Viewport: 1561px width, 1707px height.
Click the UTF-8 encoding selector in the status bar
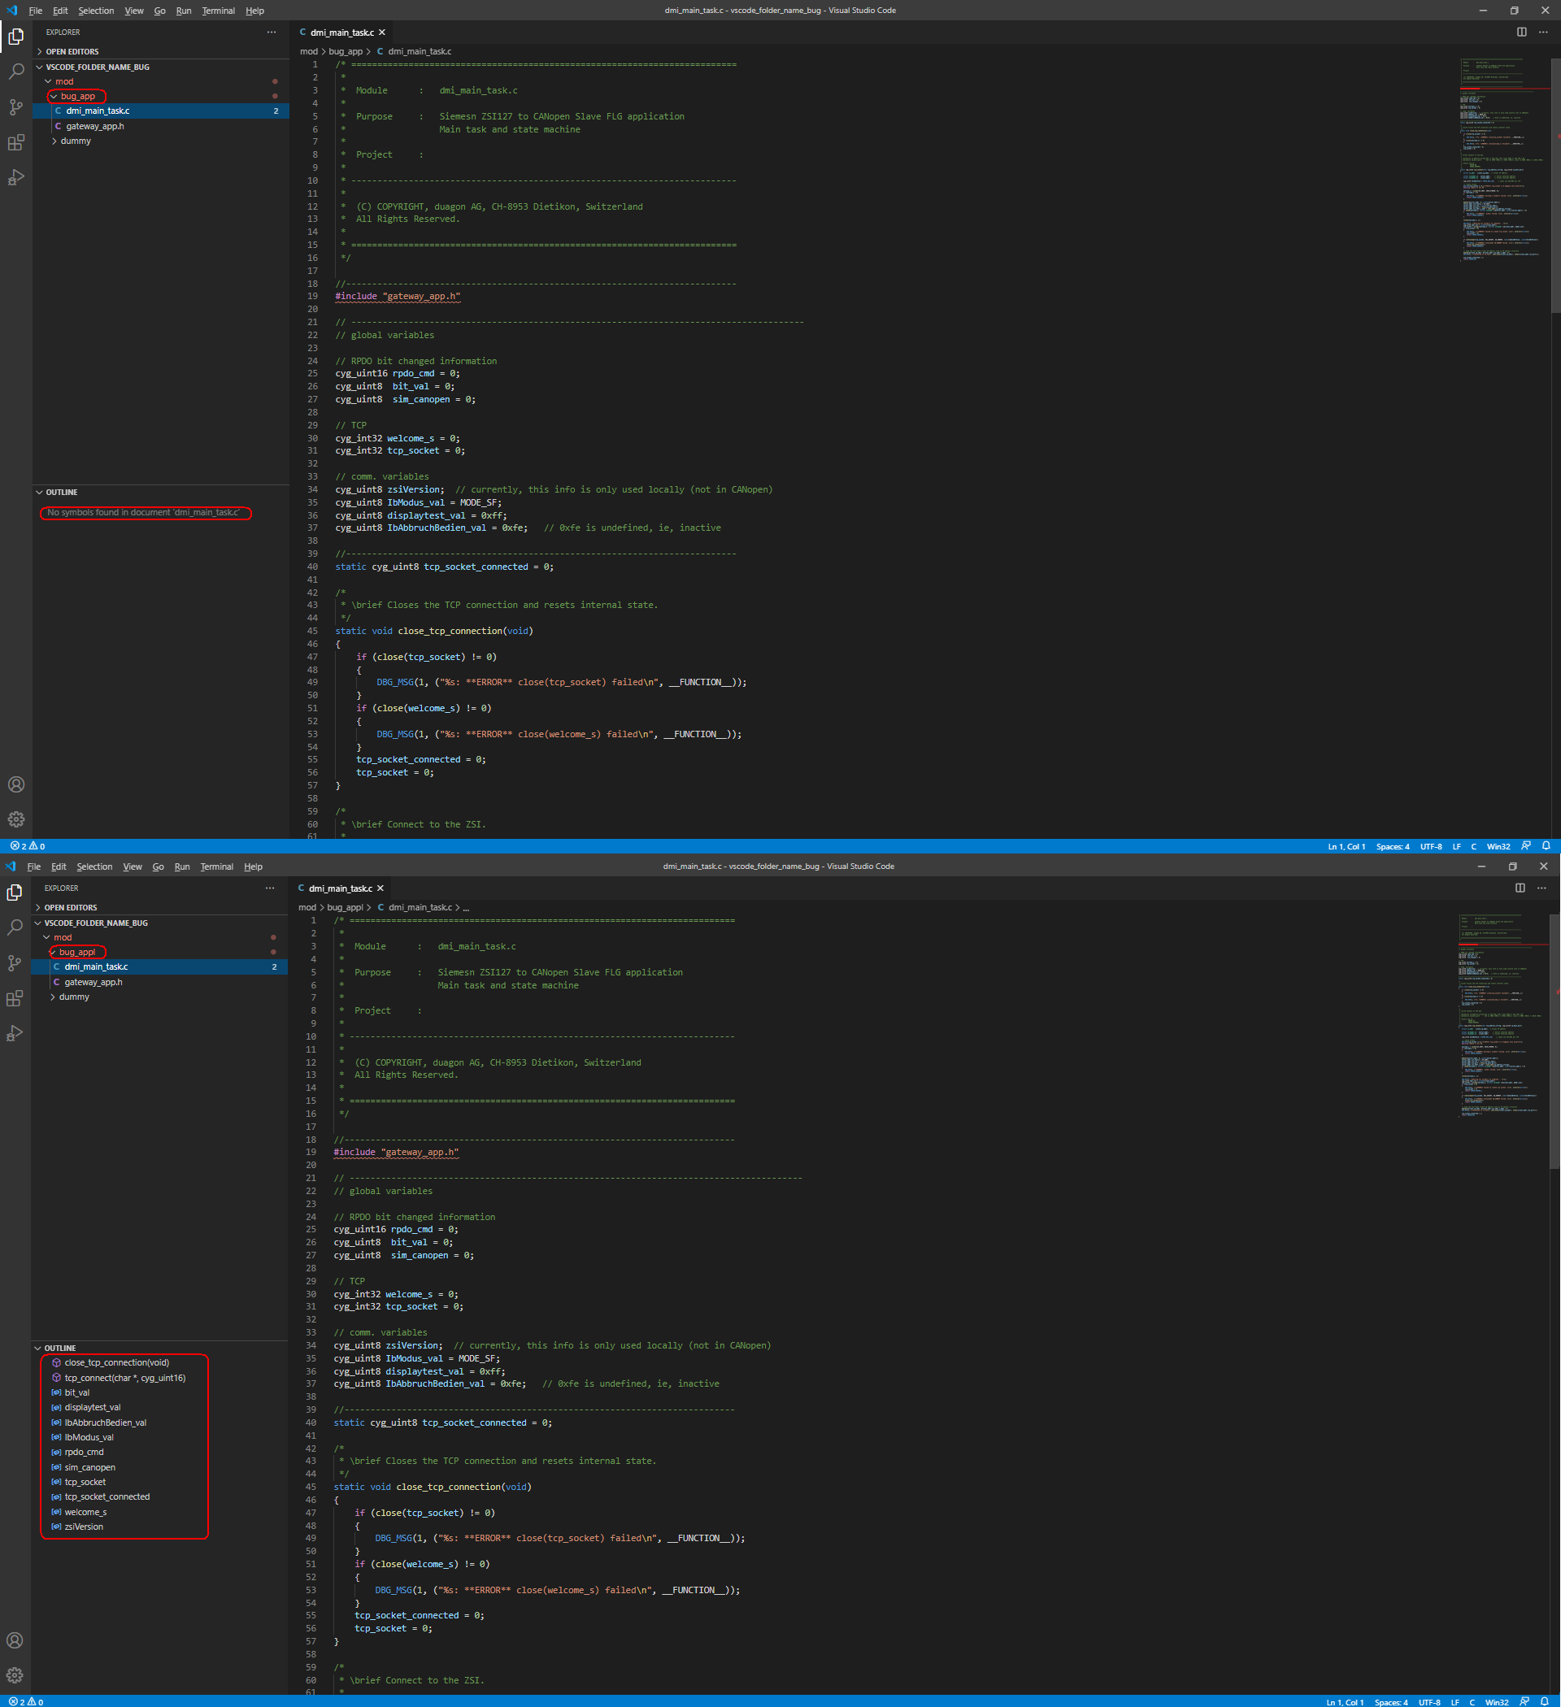(x=1431, y=846)
